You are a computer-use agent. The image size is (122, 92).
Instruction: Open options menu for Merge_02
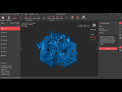coord(18,29)
